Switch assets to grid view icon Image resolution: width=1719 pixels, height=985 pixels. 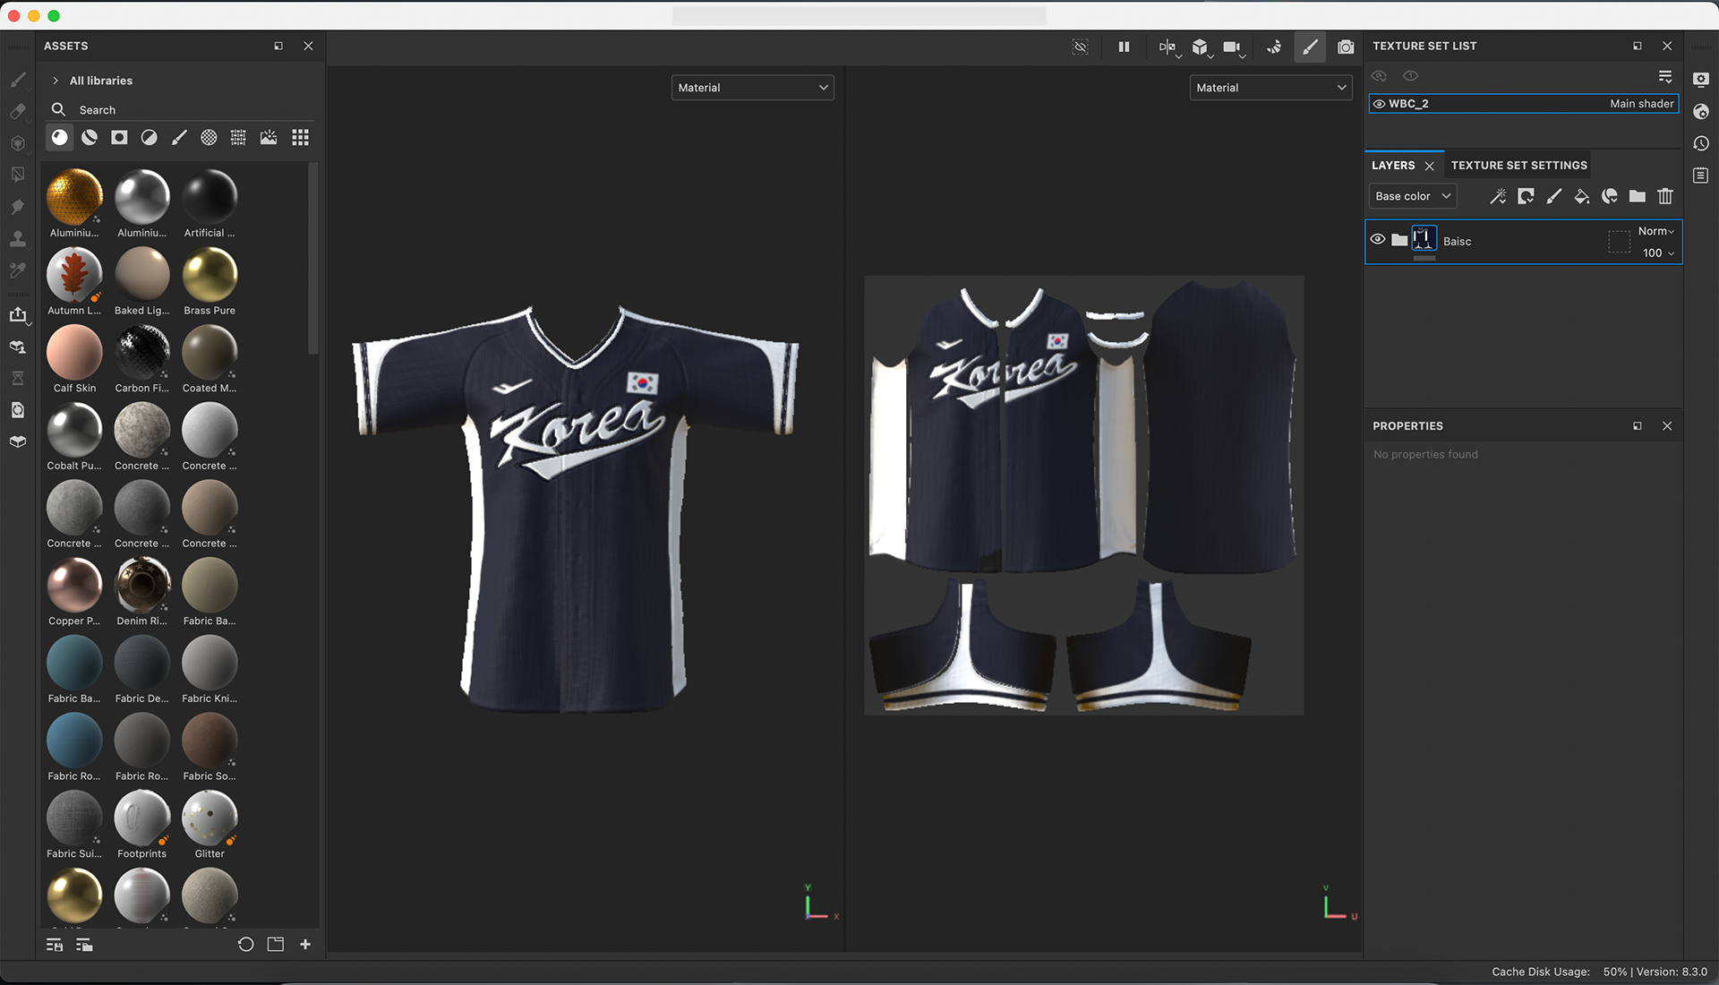point(301,137)
